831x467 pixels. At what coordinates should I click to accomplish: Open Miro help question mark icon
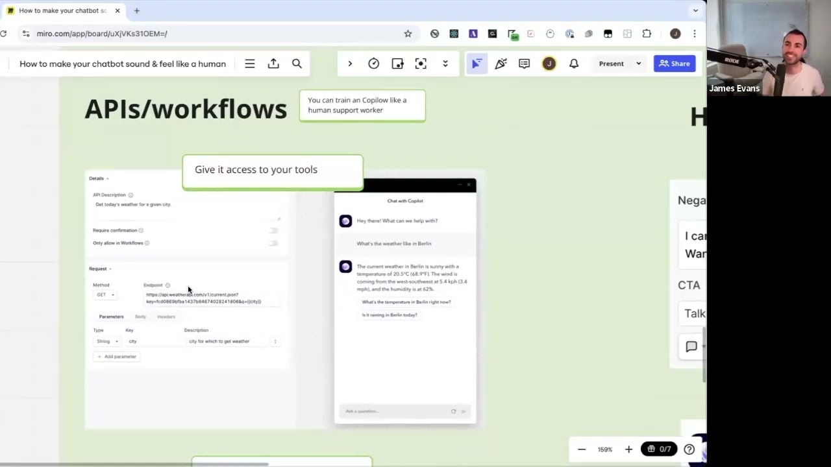pyautogui.click(x=689, y=449)
